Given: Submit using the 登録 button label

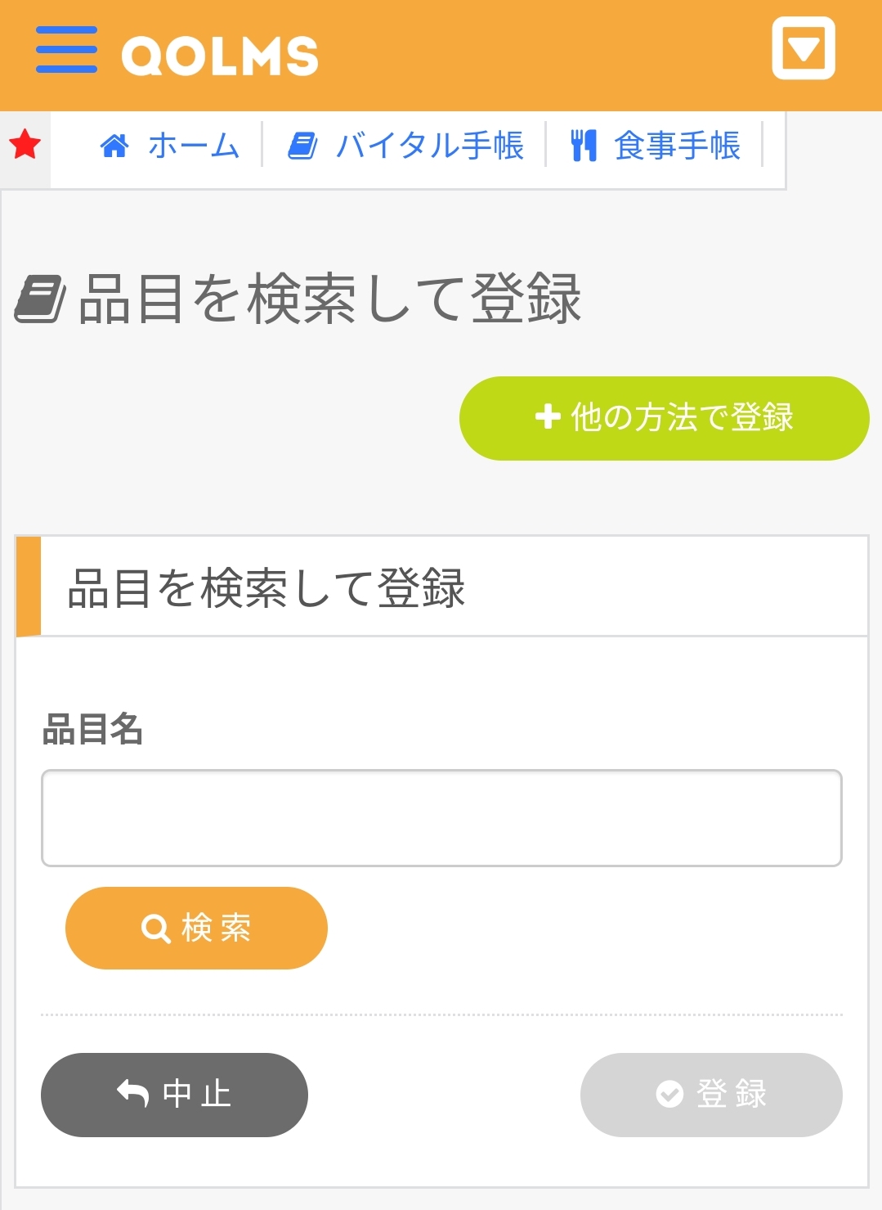Looking at the screenshot, I should tap(732, 1095).
